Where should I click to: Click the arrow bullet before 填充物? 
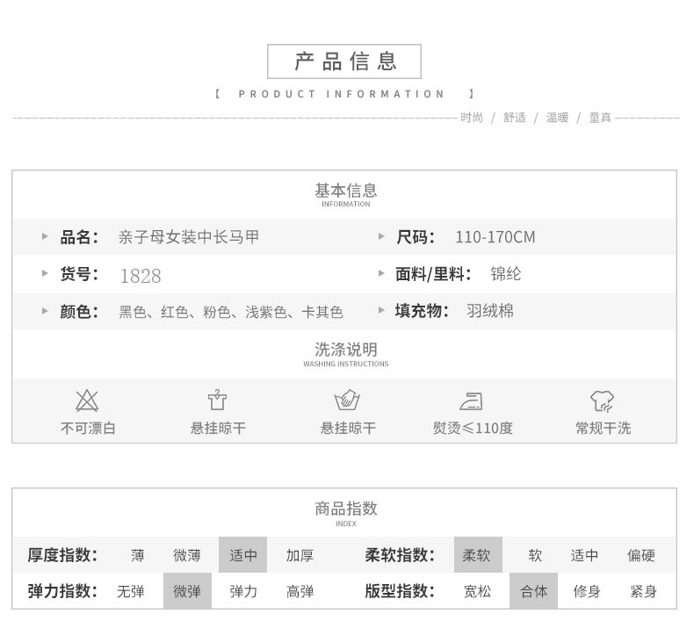click(381, 311)
